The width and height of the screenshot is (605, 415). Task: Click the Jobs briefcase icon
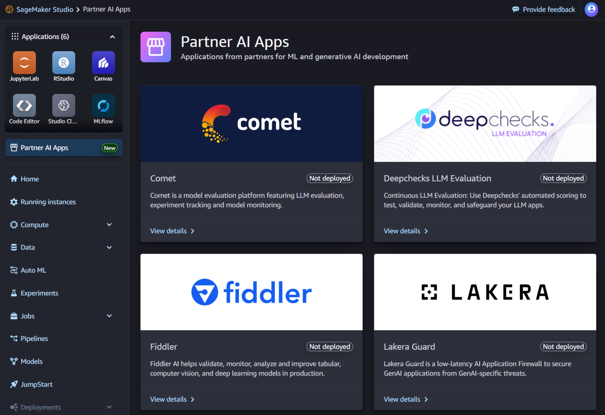14,316
